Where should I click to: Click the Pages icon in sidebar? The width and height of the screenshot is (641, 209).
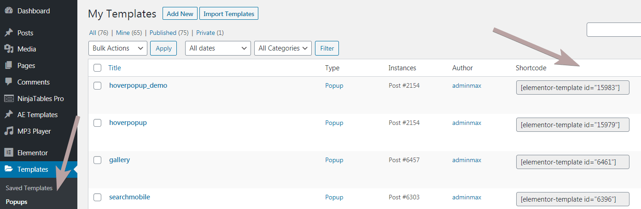click(x=8, y=66)
